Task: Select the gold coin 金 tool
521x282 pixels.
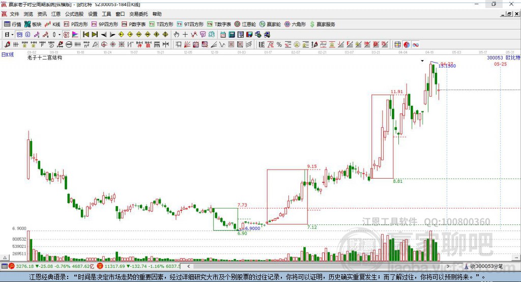Action: pos(297,45)
